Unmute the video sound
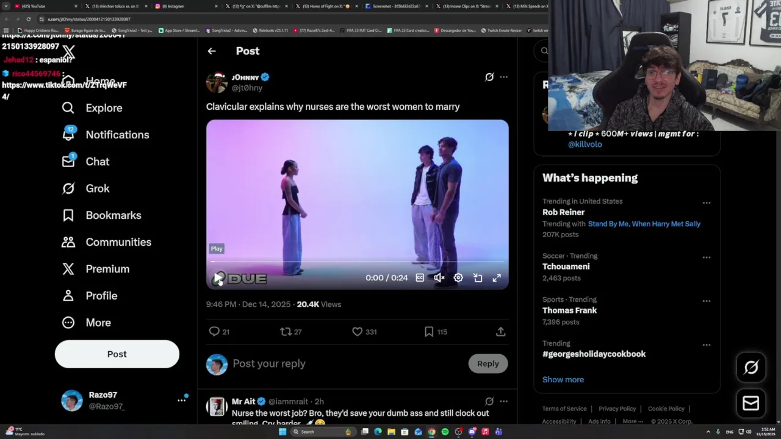The height and width of the screenshot is (439, 781). point(439,278)
